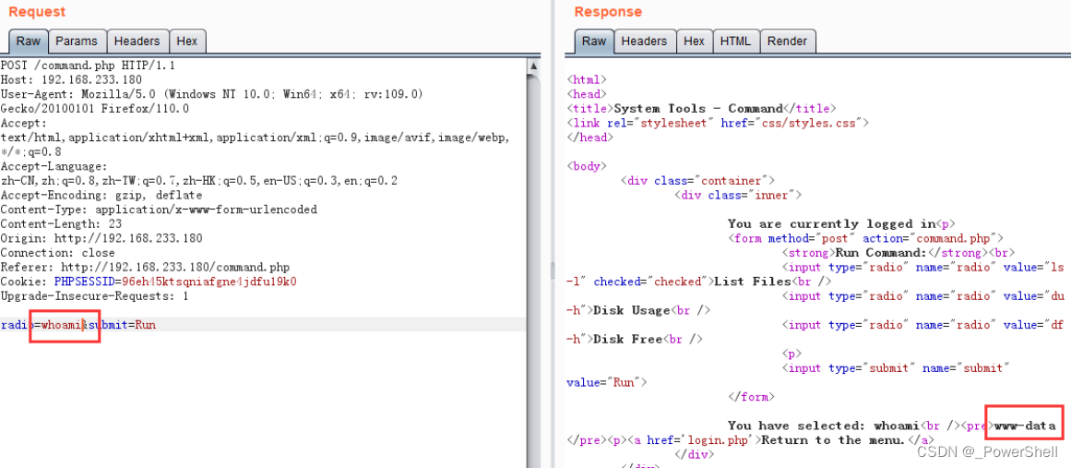Viewport: 1071px width, 468px height.
Task: Open the Response HTML tab
Action: pyautogui.click(x=735, y=41)
